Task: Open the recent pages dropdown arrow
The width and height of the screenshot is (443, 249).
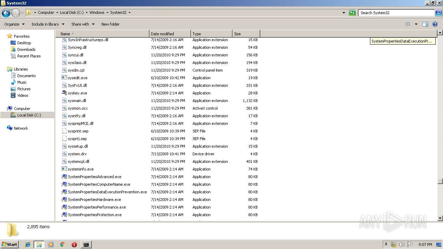Action: (22, 13)
